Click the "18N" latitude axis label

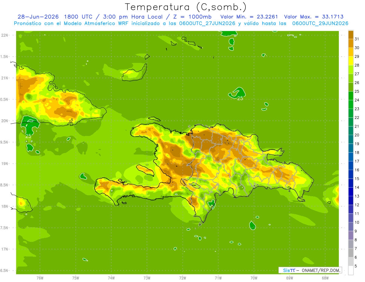[x=4, y=206]
